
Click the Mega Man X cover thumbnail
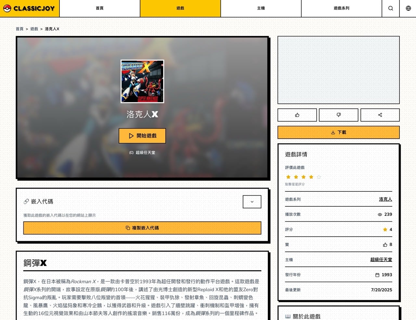pos(142,81)
